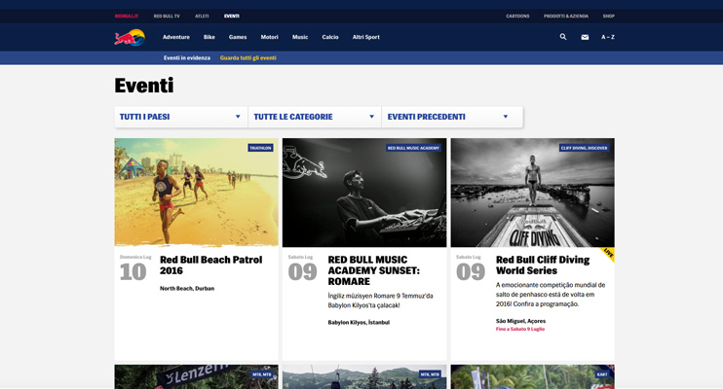Click Fino a Sabato 9 Luglio text
This screenshot has height=389, width=723.
pos(520,329)
